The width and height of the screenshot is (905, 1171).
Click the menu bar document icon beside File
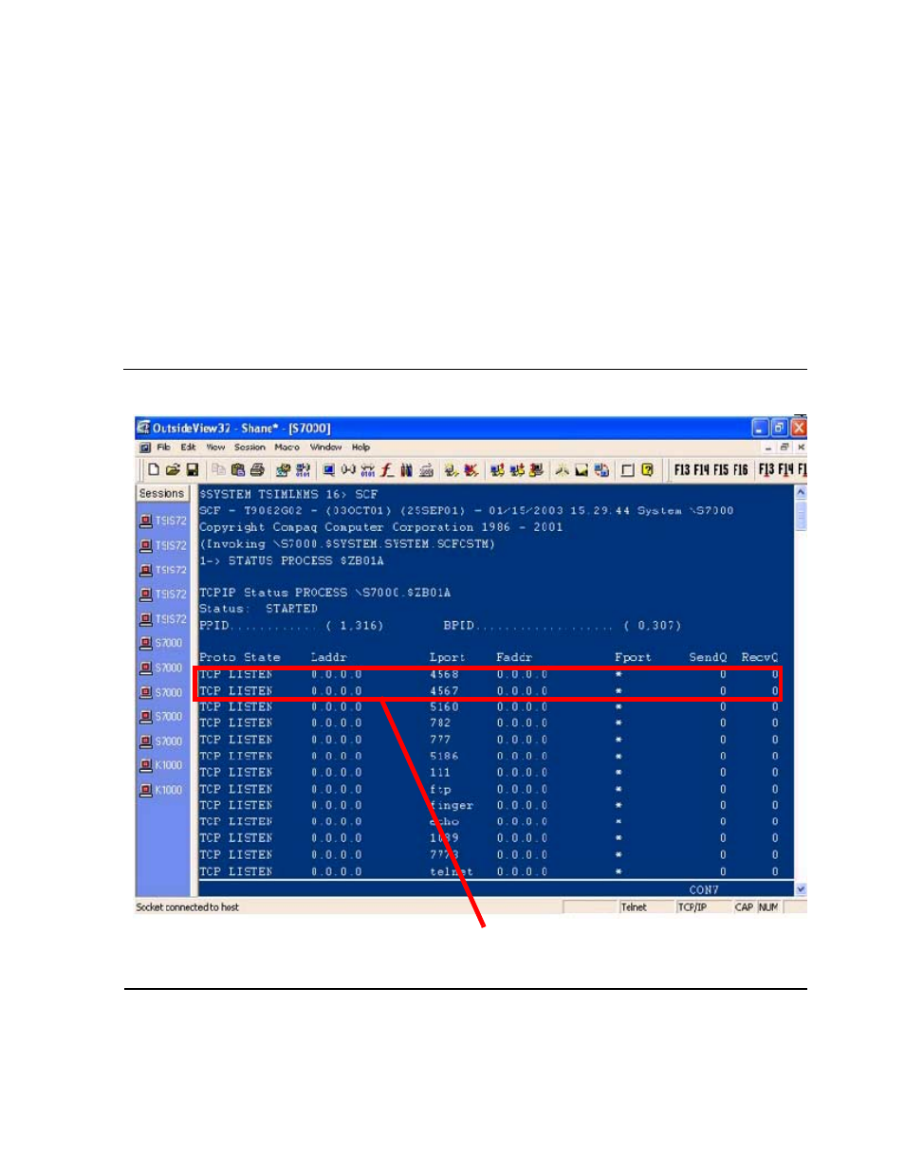tap(145, 448)
